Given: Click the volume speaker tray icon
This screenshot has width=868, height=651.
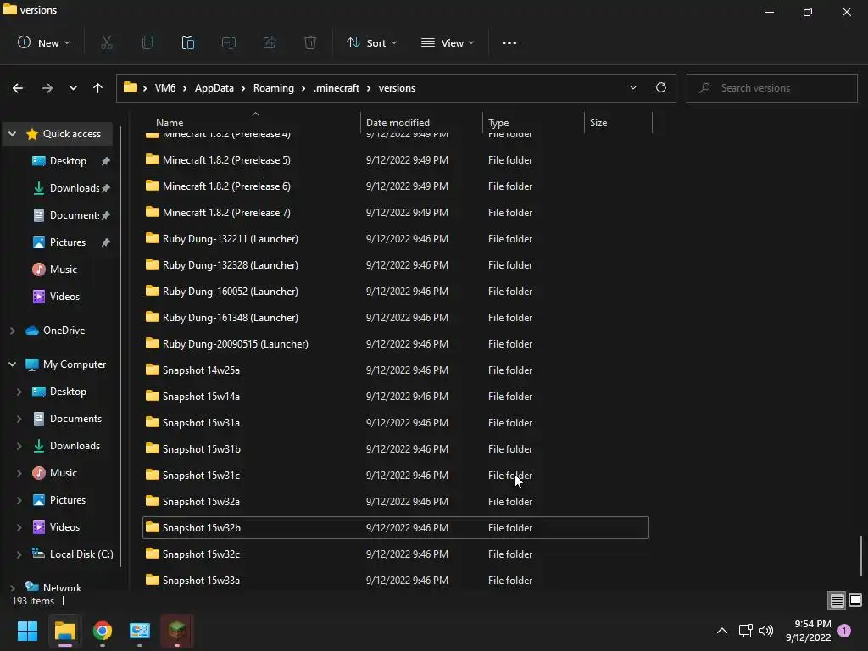Looking at the screenshot, I should (766, 631).
